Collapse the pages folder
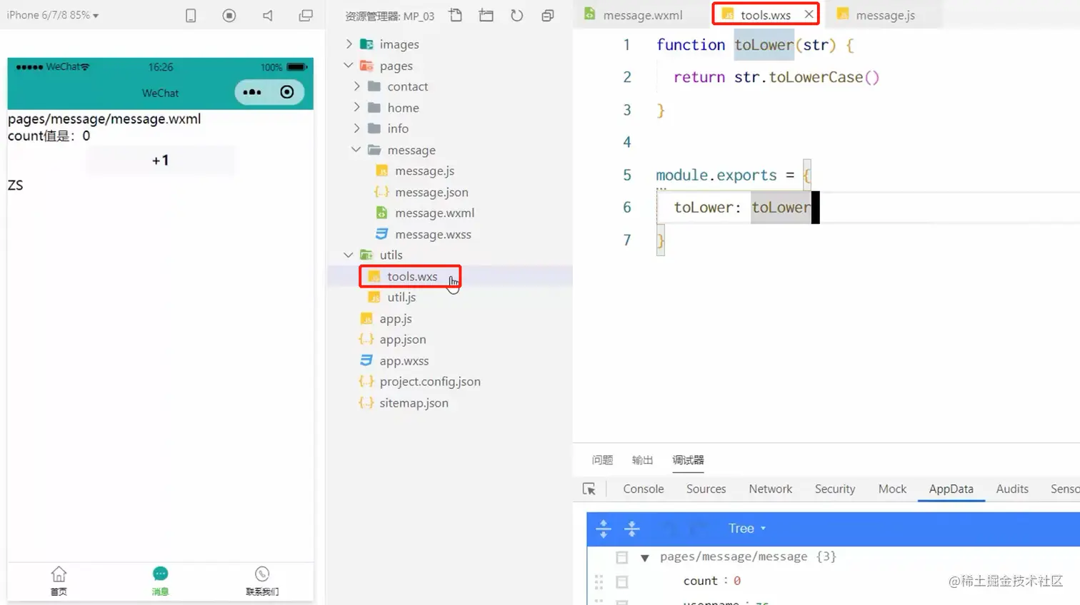Image resolution: width=1080 pixels, height=605 pixels. [349, 66]
